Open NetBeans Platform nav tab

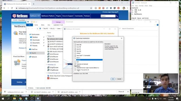pyautogui.click(x=48, y=16)
